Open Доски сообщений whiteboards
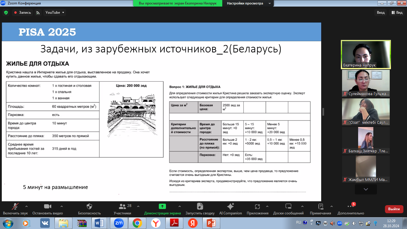 [x=288, y=207]
